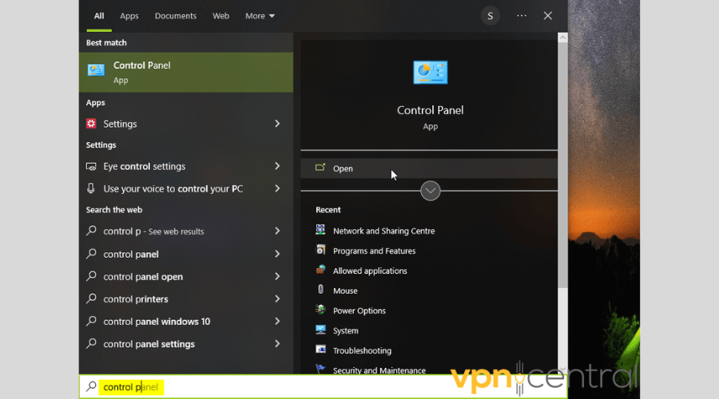Open the Network and Sharing Centre link
This screenshot has height=399, width=719.
coord(383,231)
